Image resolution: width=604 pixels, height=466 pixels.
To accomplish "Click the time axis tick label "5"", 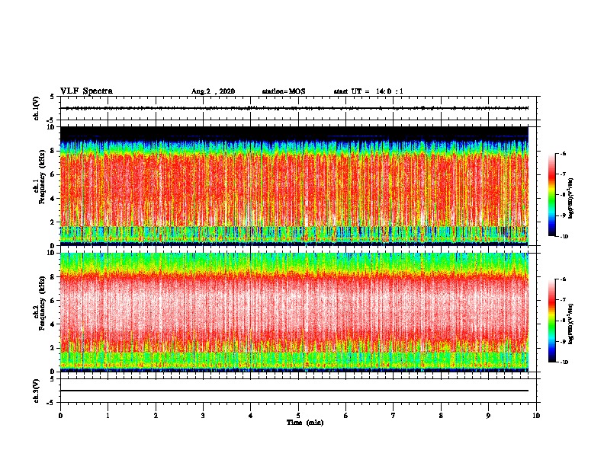I will pos(298,416).
